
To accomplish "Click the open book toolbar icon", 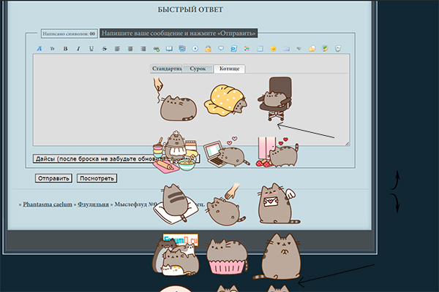I will (x=170, y=49).
